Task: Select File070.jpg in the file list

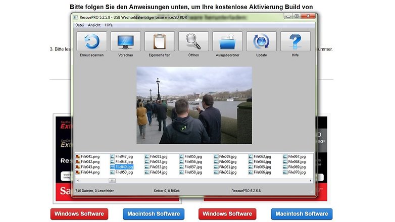Action: pos(294,173)
